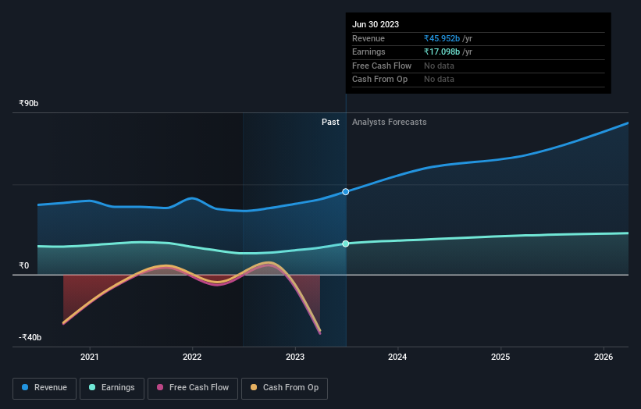Click the Analysts Forecasts label
641x409 pixels.
(x=389, y=122)
